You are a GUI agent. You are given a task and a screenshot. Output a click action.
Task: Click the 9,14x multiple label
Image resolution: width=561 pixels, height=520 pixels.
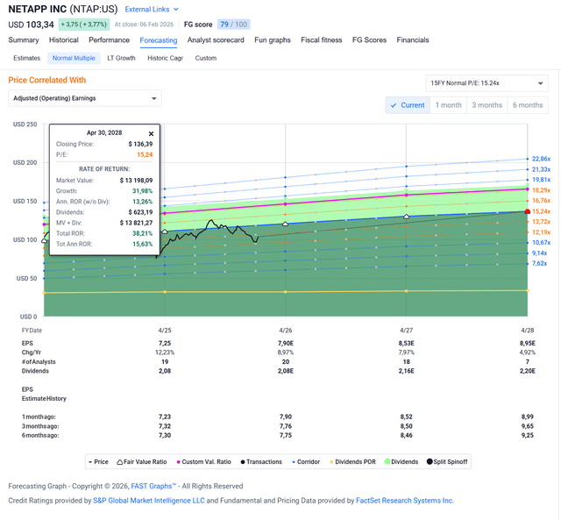[x=539, y=253]
